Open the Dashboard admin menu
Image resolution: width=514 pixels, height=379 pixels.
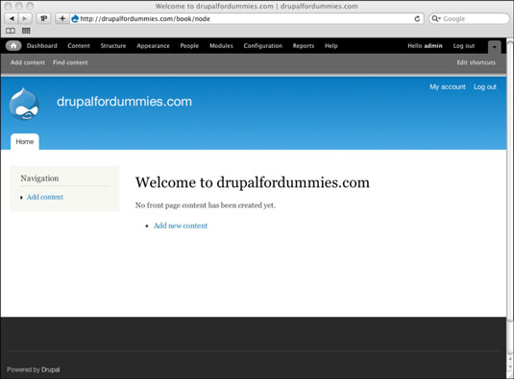42,46
